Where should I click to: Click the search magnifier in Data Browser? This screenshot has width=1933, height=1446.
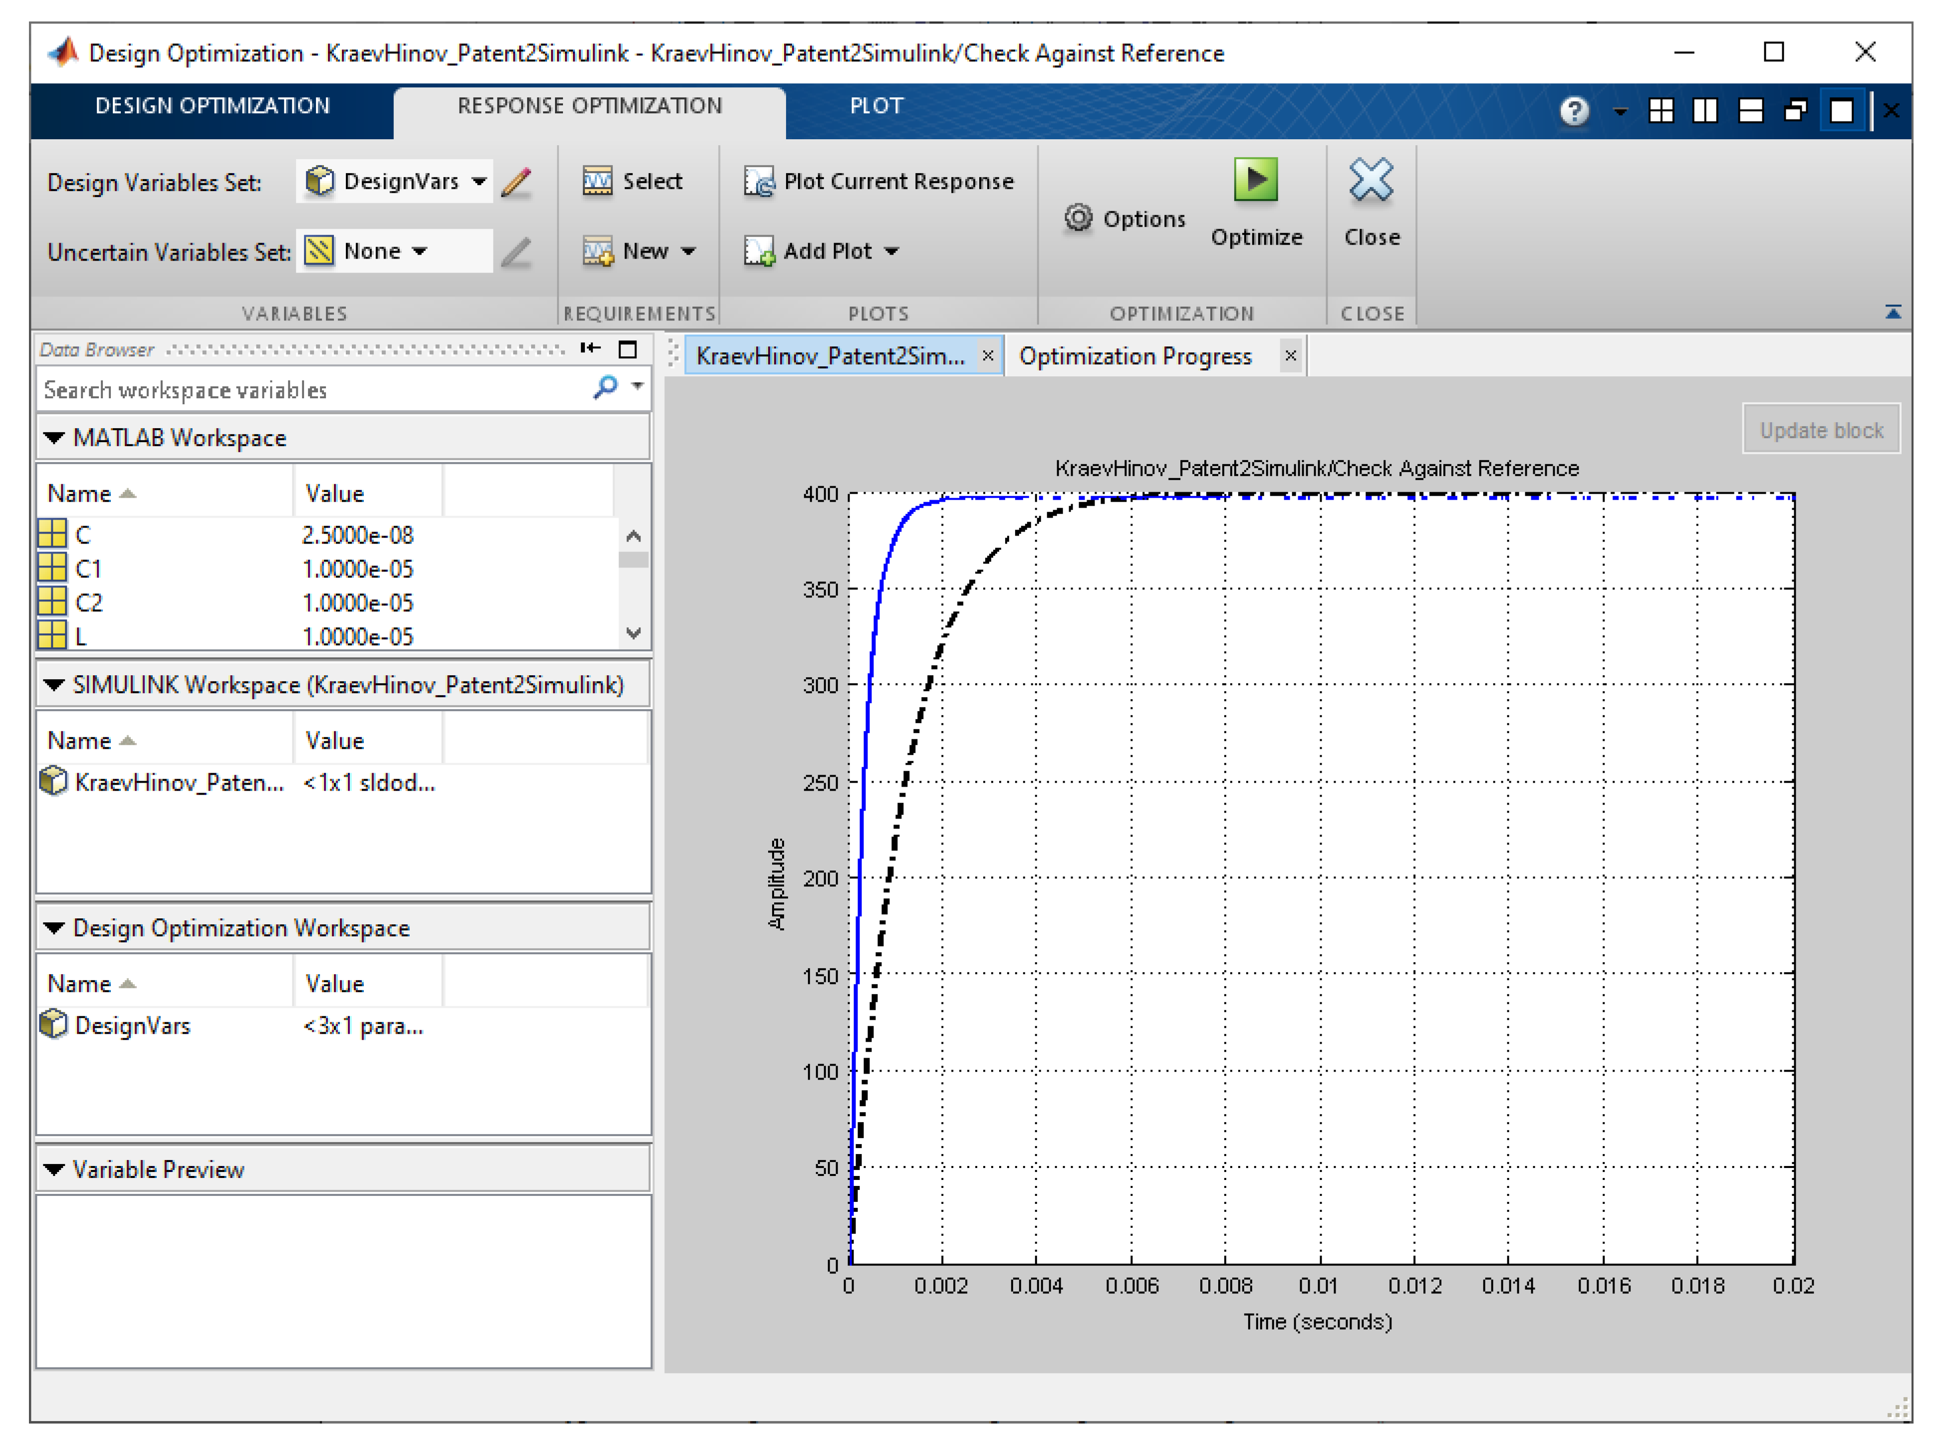click(605, 387)
